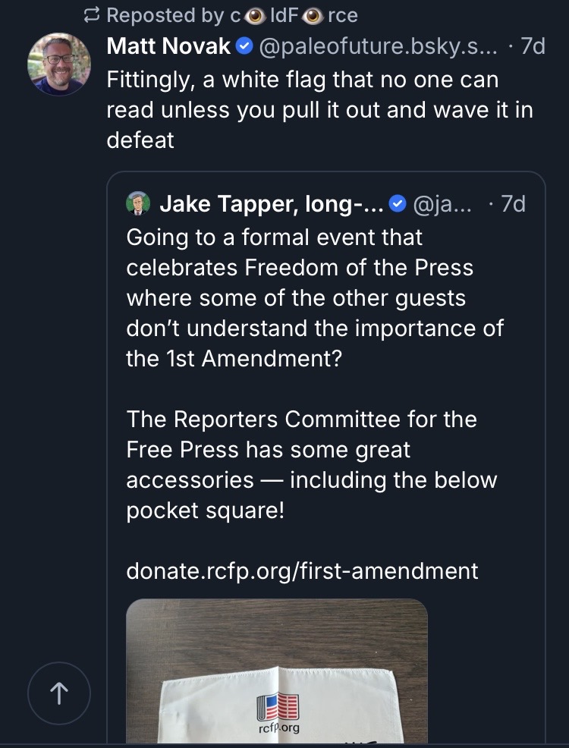
Task: Tap Jake Tapper's small avatar
Action: pyautogui.click(x=137, y=204)
